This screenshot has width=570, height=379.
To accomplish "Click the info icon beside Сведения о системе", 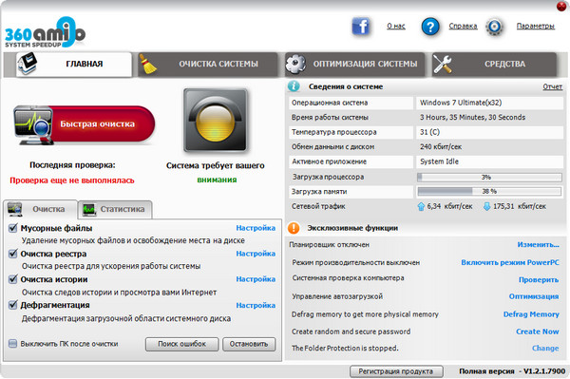I will pyautogui.click(x=294, y=86).
